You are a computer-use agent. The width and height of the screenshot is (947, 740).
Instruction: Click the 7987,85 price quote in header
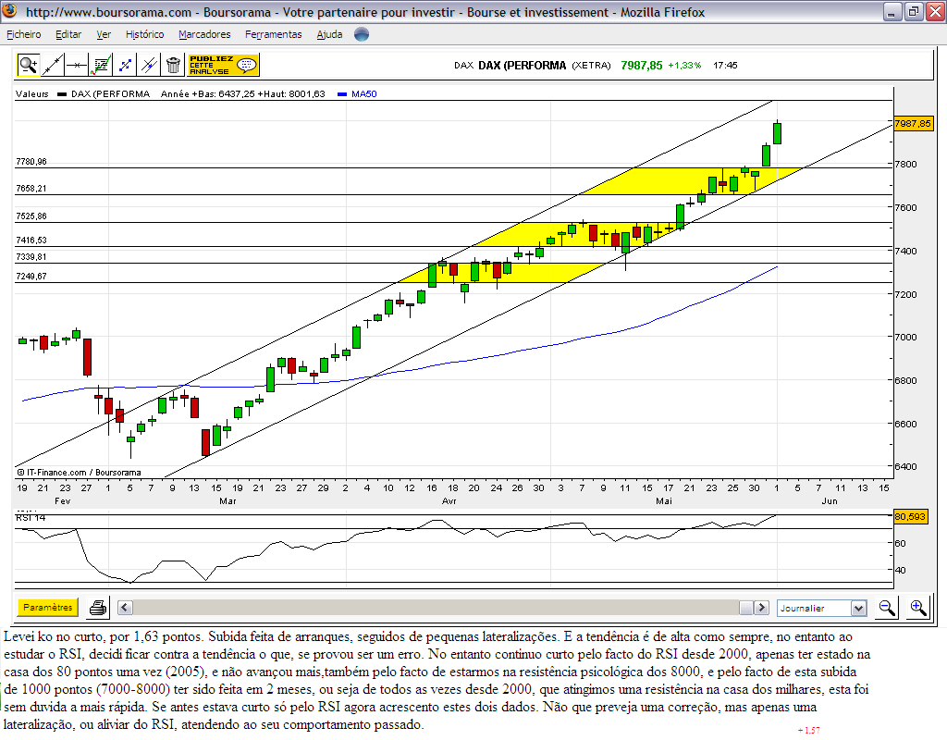pos(642,66)
